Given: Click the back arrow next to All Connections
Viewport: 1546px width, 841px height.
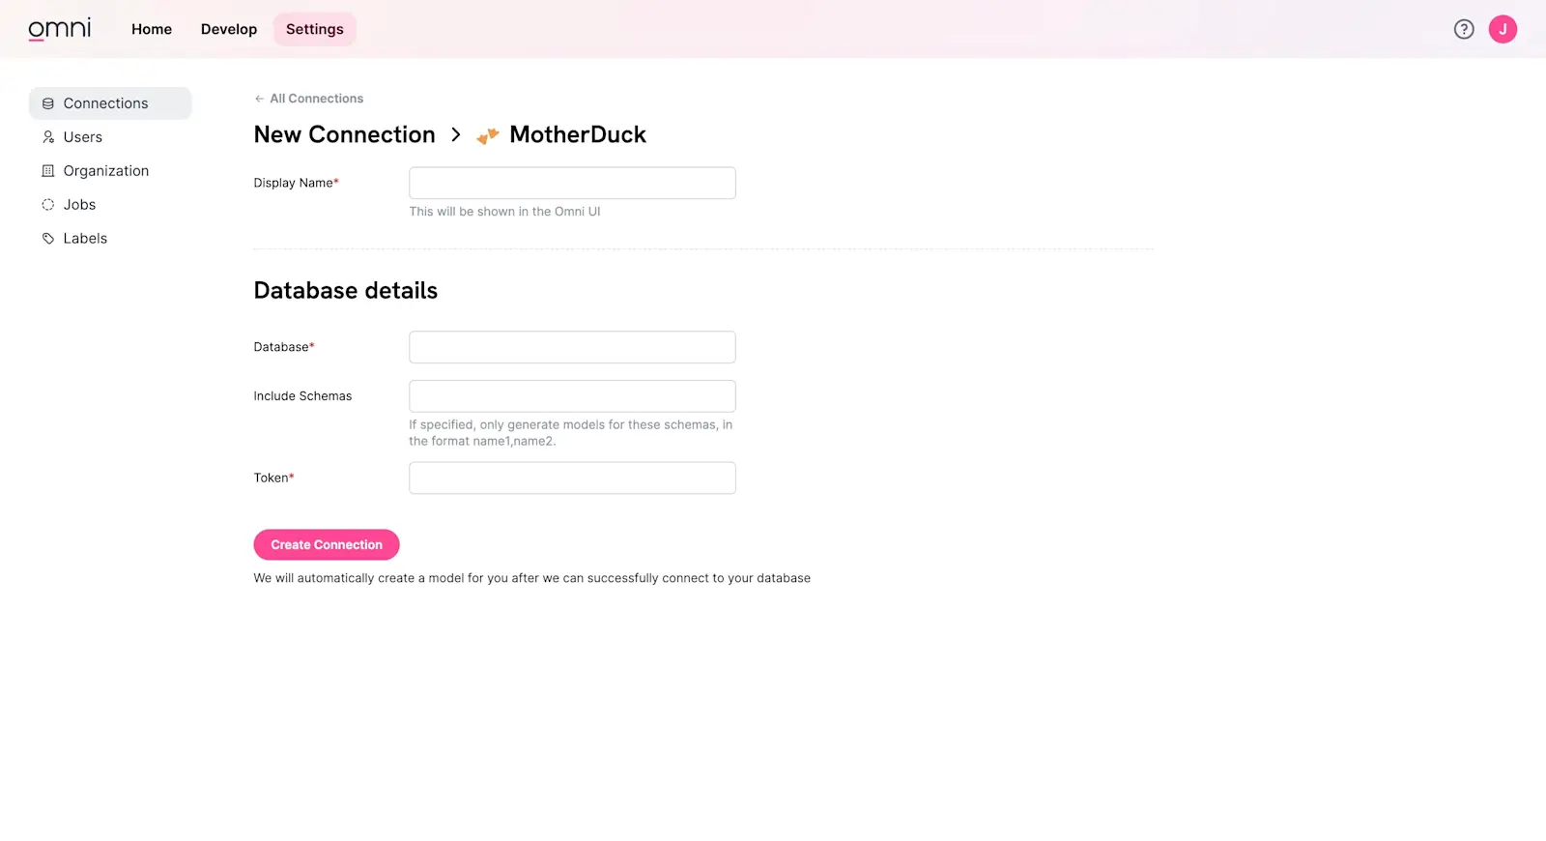Looking at the screenshot, I should [258, 98].
